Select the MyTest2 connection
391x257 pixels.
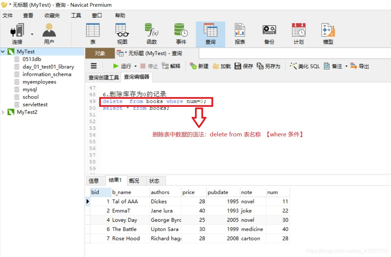pos(27,112)
